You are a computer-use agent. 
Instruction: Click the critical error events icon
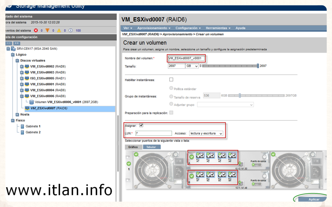[x=36, y=31]
